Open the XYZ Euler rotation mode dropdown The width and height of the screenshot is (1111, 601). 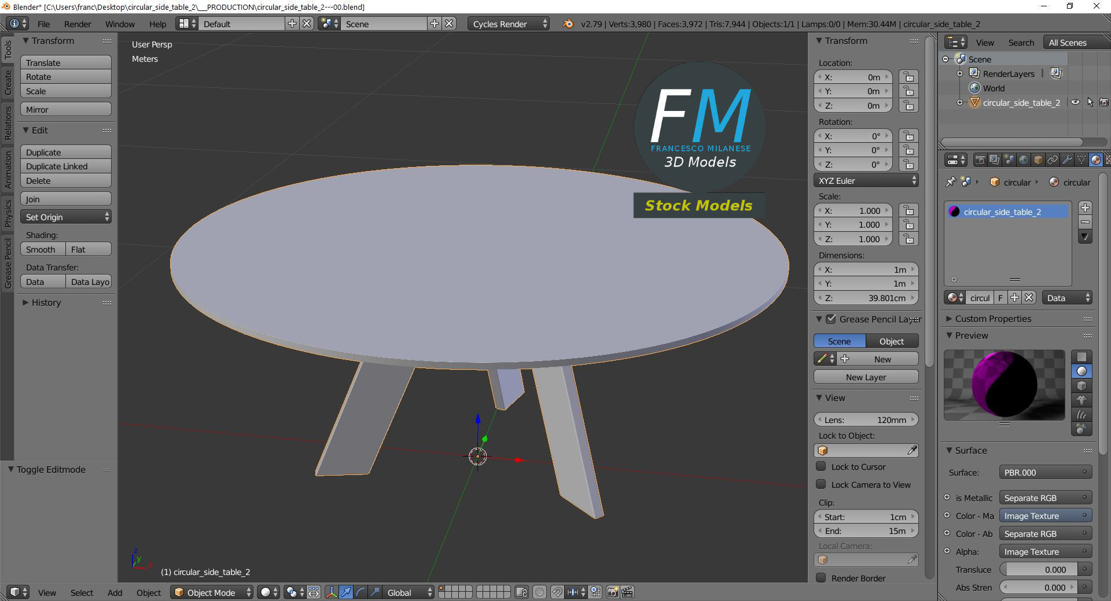[866, 180]
